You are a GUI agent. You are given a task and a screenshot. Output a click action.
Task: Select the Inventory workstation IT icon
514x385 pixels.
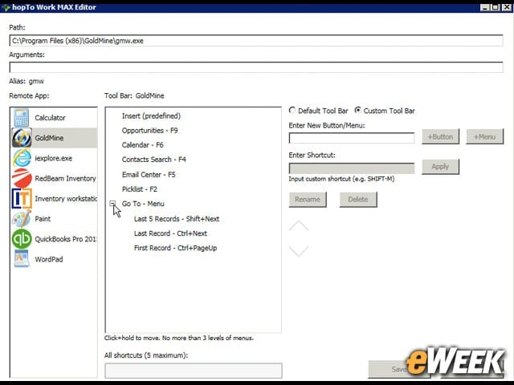pyautogui.click(x=22, y=199)
